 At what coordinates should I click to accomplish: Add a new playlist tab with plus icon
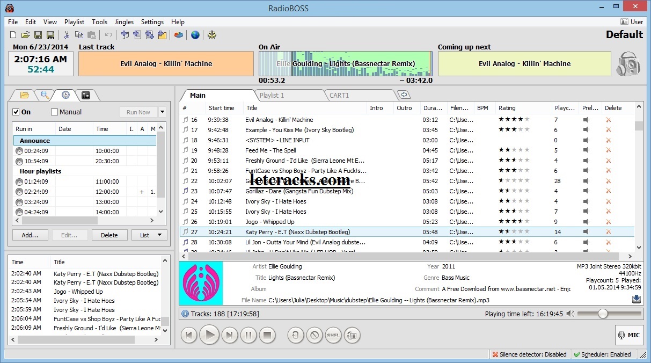(404, 95)
